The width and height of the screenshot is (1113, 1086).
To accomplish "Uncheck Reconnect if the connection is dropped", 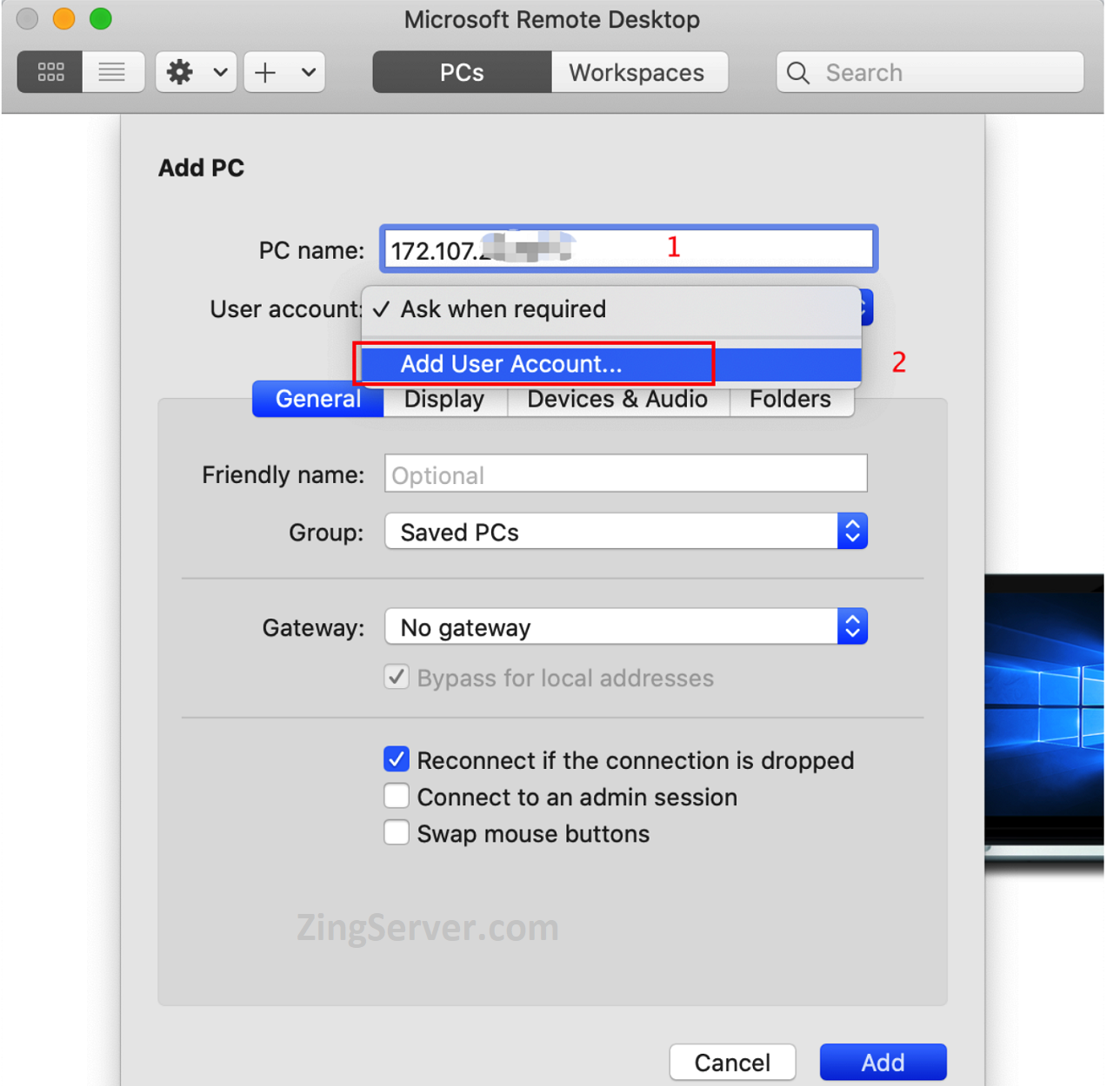I will click(x=397, y=759).
